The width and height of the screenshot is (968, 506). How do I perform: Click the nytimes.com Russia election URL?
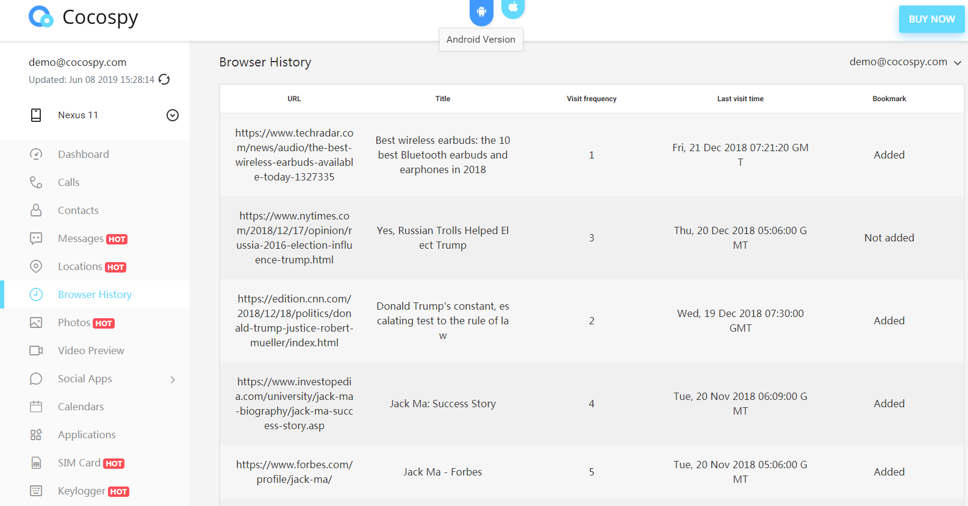(295, 238)
